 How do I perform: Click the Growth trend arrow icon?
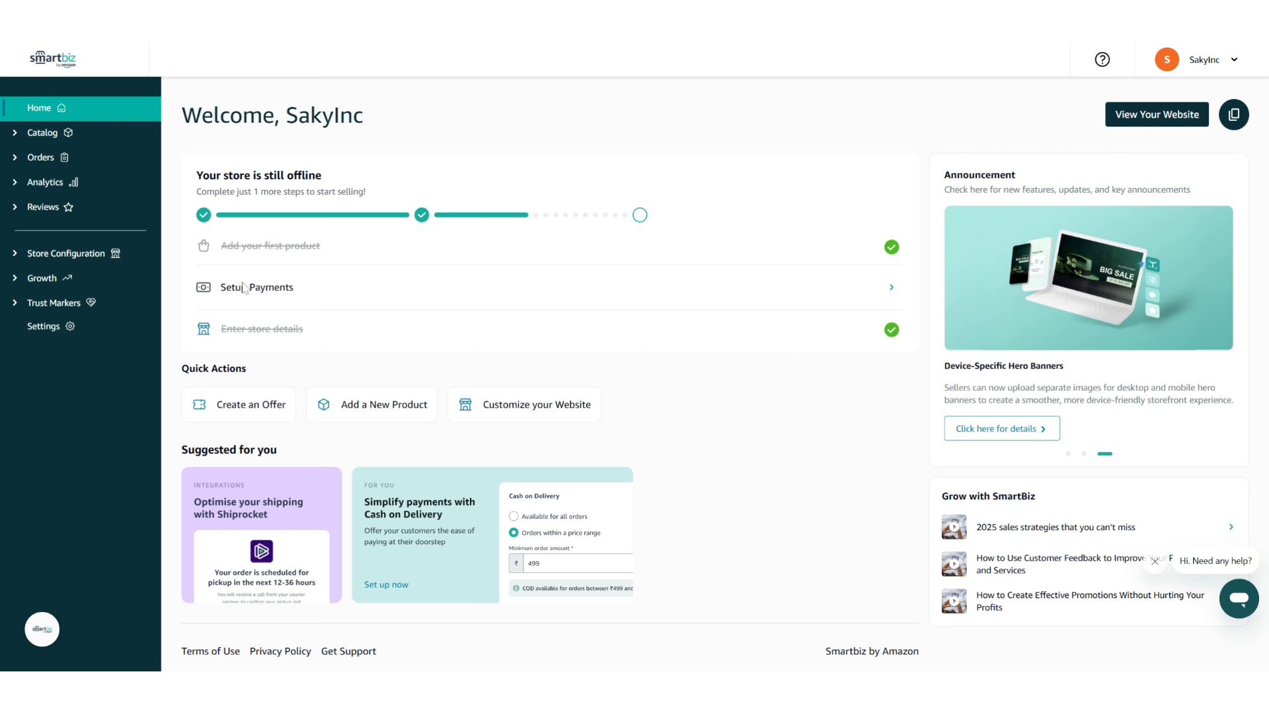click(67, 278)
